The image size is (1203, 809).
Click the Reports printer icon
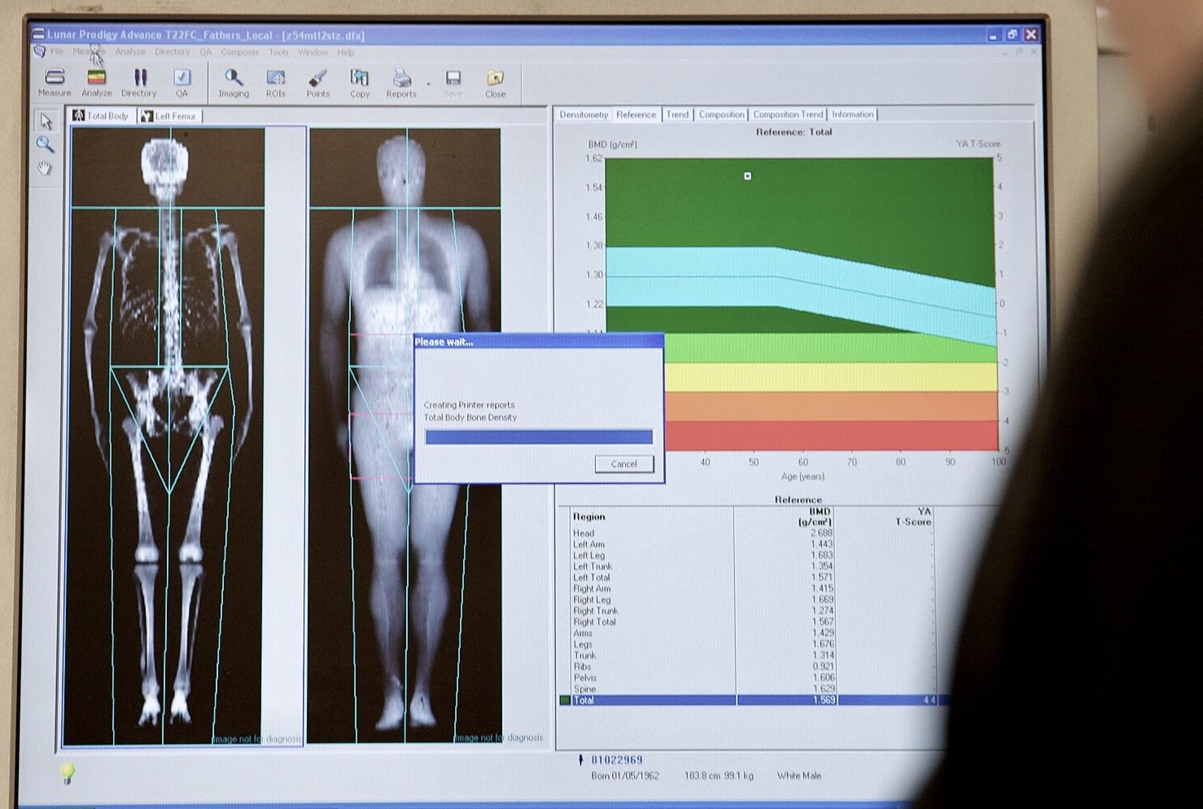pos(401,82)
